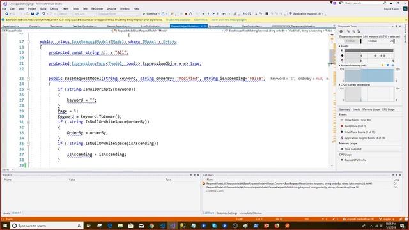Screen dimensions: 409x230
Task: Open the Department.cs editor tab
Action: (x=10, y=26)
